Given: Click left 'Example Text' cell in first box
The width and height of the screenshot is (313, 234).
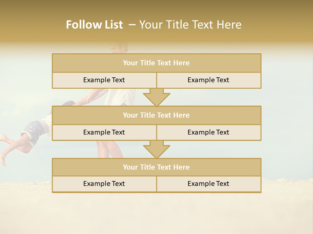Looking at the screenshot, I should (x=104, y=80).
